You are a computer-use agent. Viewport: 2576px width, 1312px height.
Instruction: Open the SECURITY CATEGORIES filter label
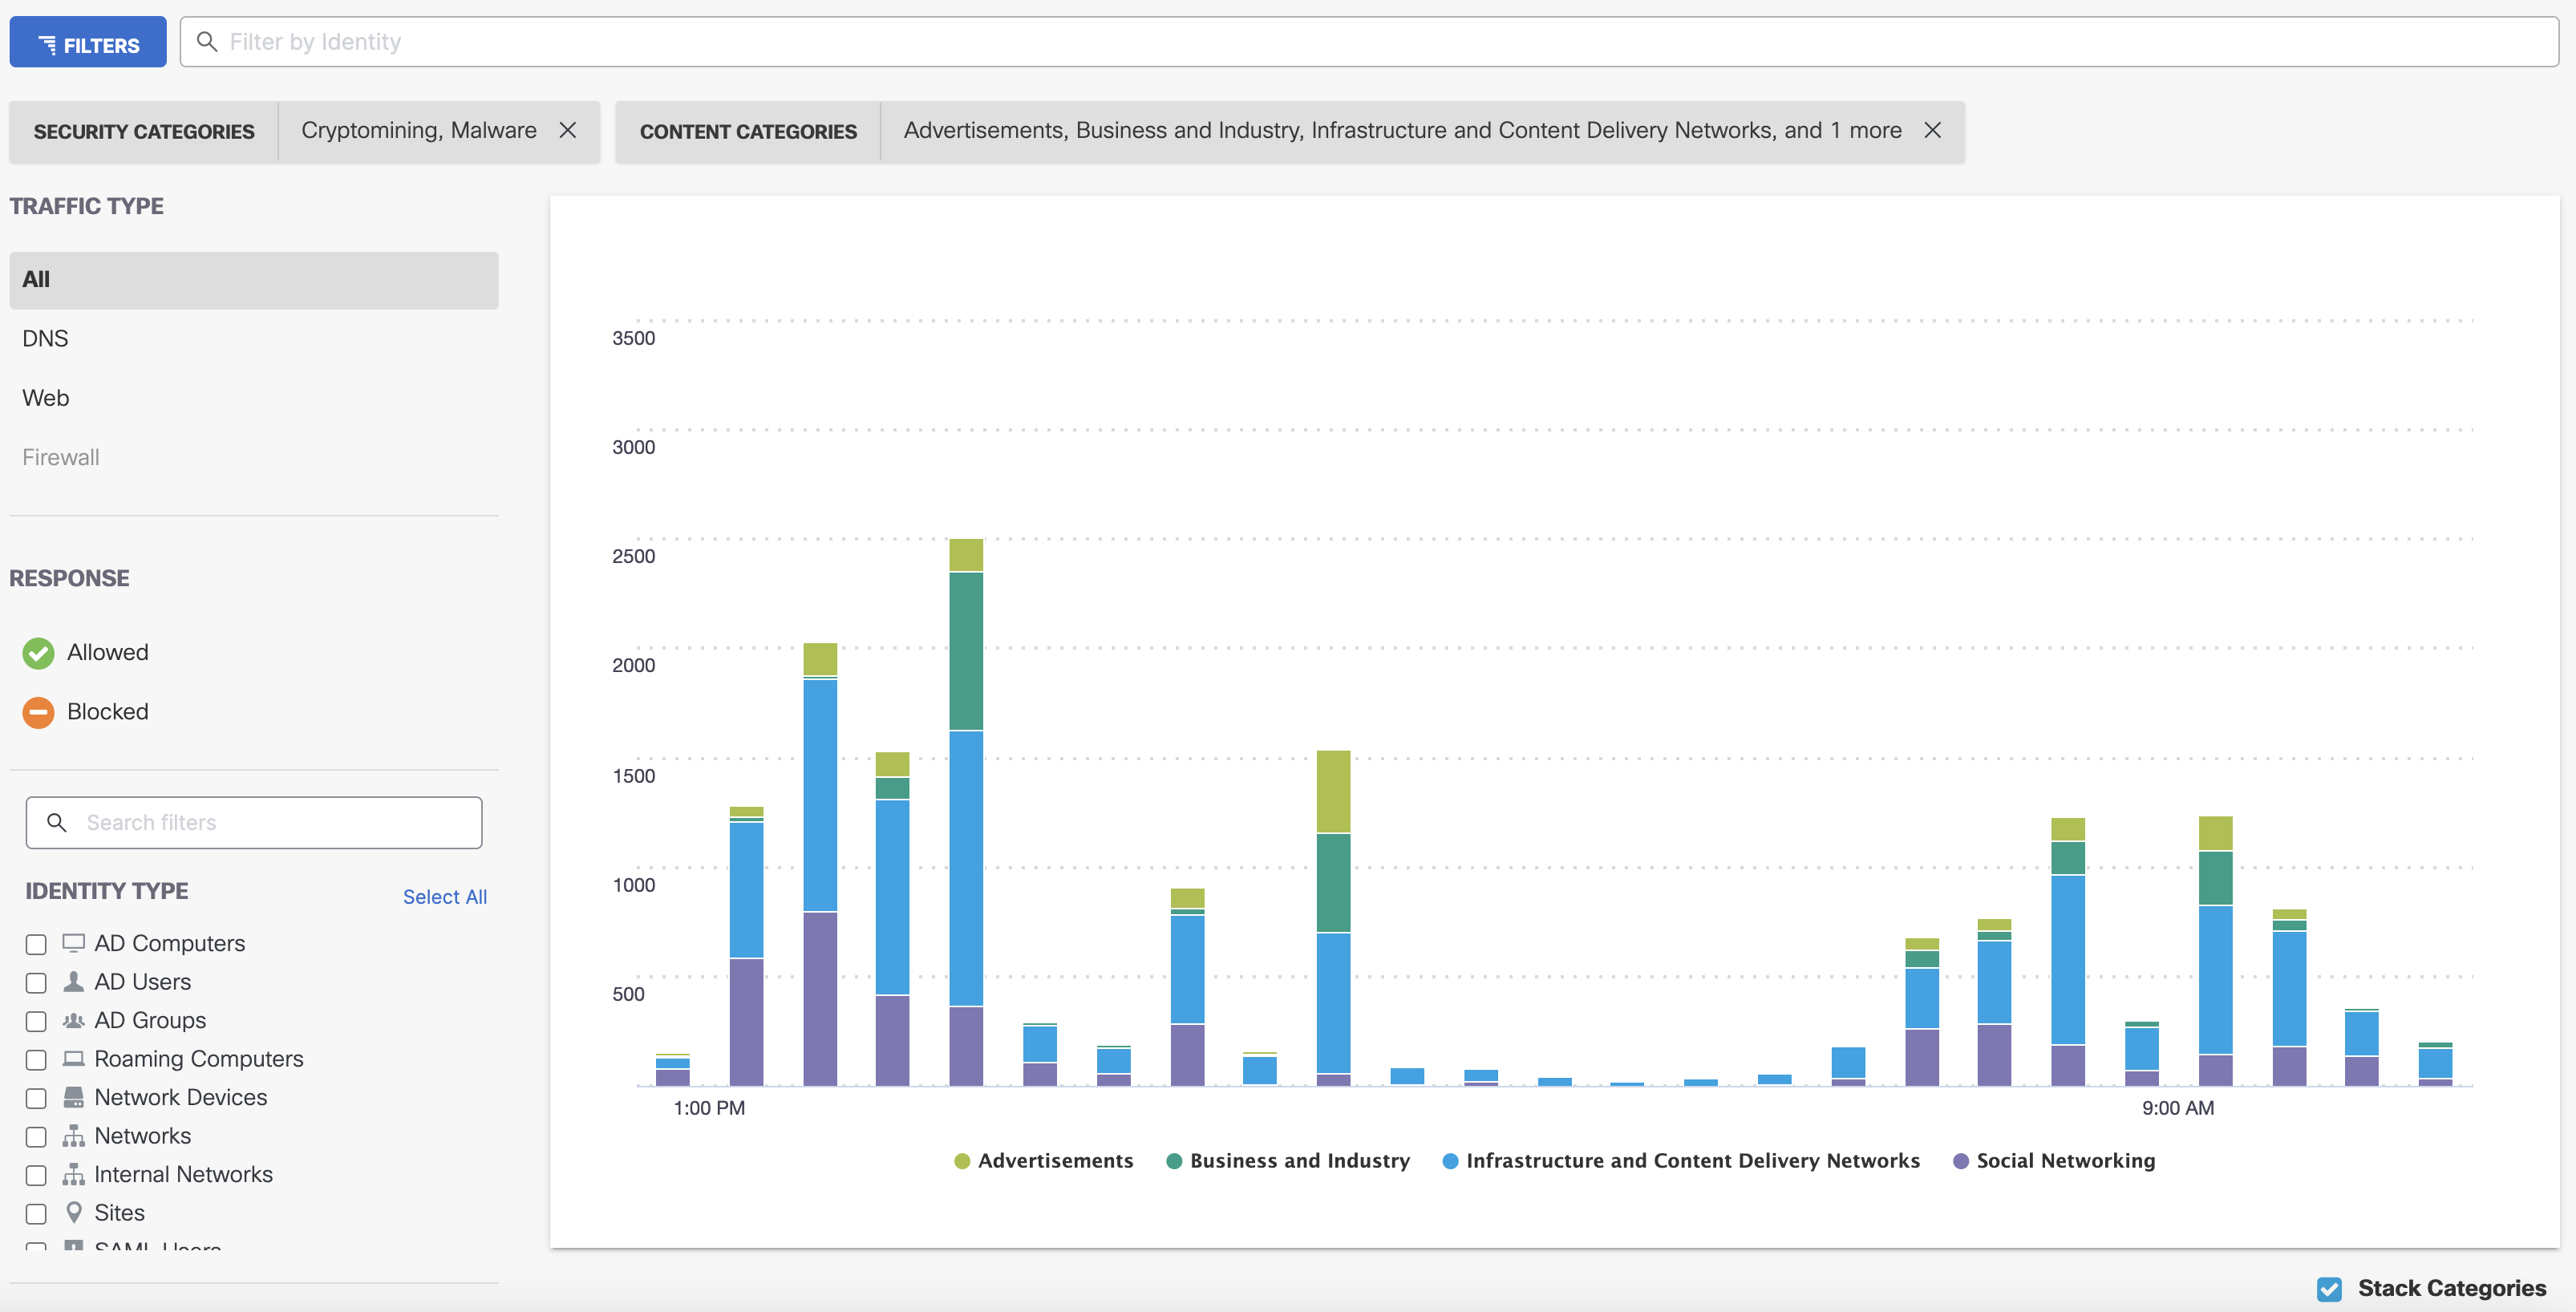144,132
